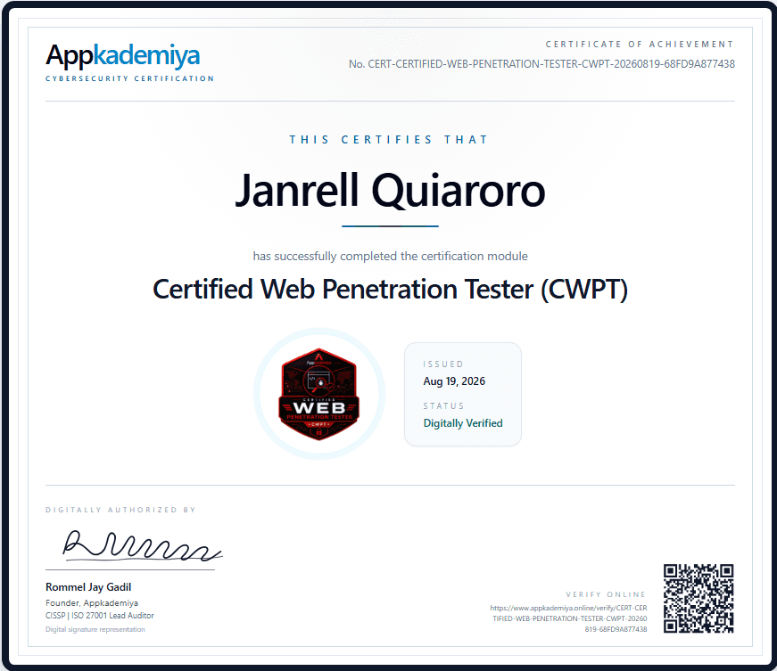Image resolution: width=777 pixels, height=671 pixels.
Task: Click the Certificate of Achievement heading
Action: (640, 44)
